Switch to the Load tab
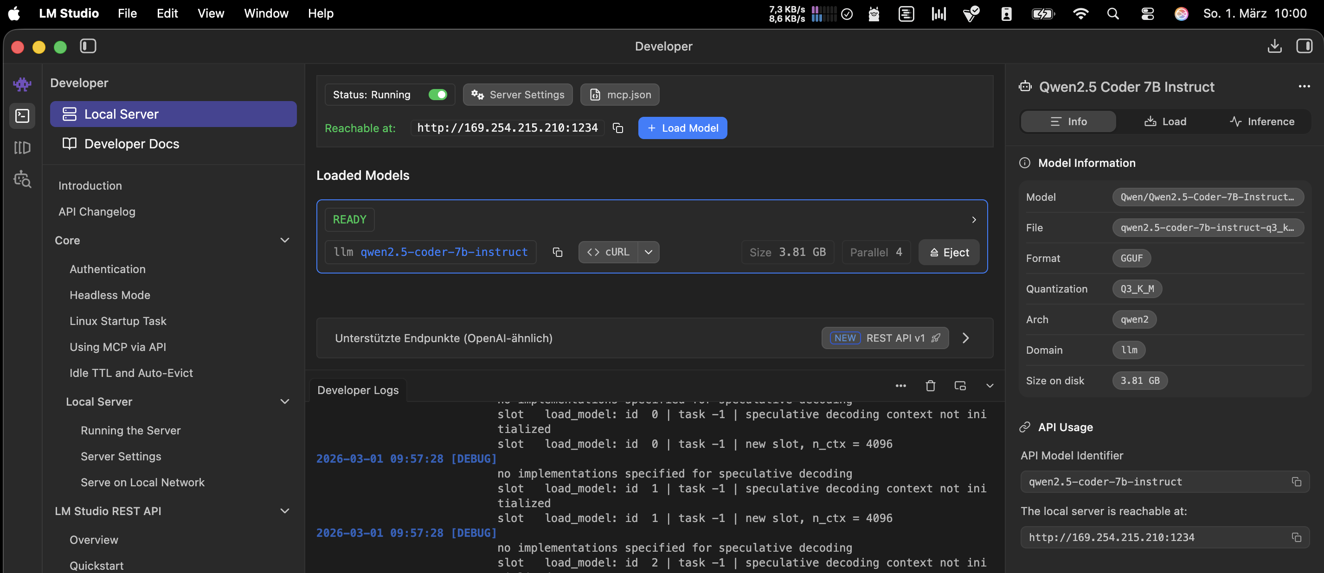The image size is (1324, 573). tap(1165, 121)
